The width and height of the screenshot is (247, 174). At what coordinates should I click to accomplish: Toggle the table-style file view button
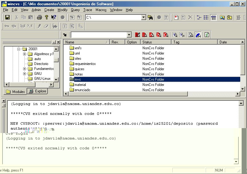214,18
